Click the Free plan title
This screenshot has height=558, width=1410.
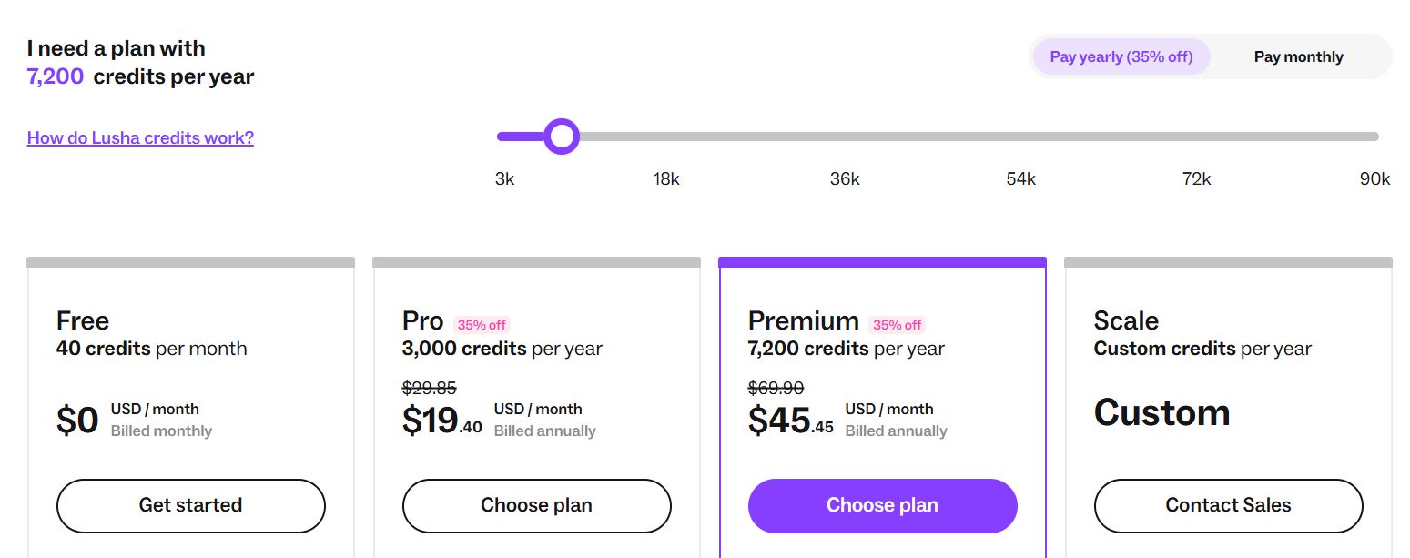pos(82,320)
